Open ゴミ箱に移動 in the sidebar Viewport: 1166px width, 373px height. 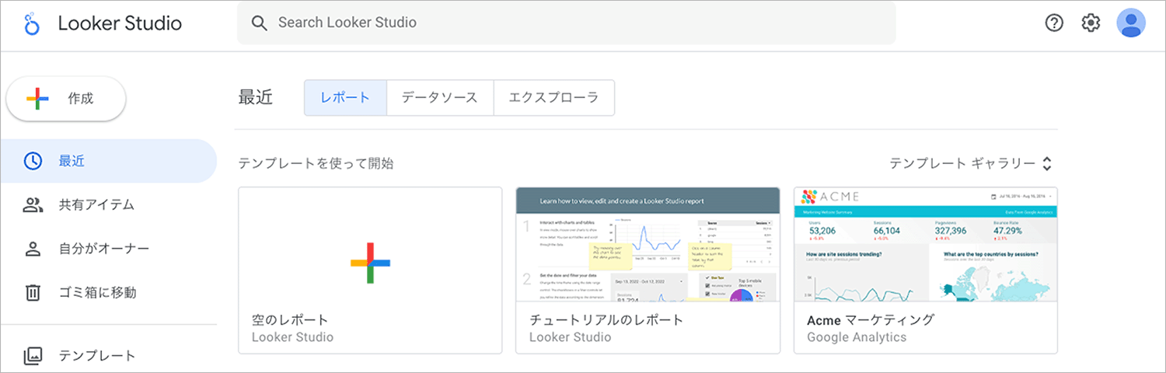click(x=108, y=293)
